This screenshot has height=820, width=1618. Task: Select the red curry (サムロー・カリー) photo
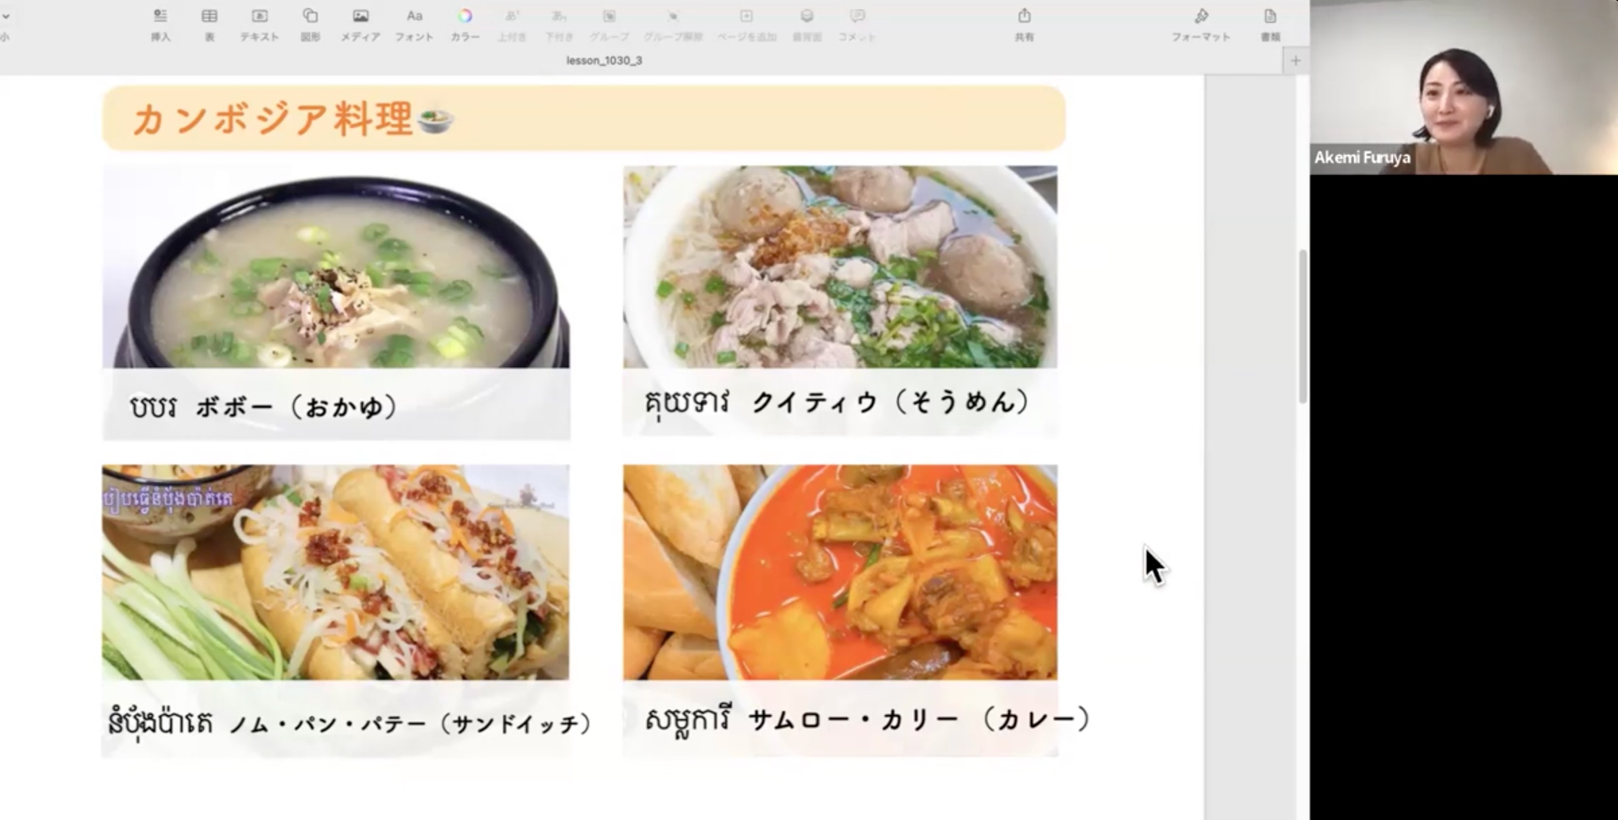click(840, 572)
